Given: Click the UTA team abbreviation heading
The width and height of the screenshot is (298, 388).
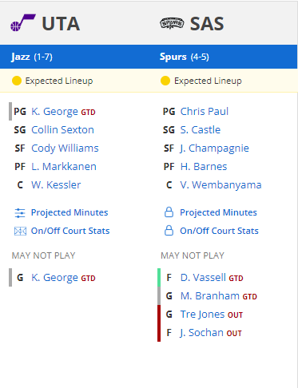Looking at the screenshot, I should point(61,24).
